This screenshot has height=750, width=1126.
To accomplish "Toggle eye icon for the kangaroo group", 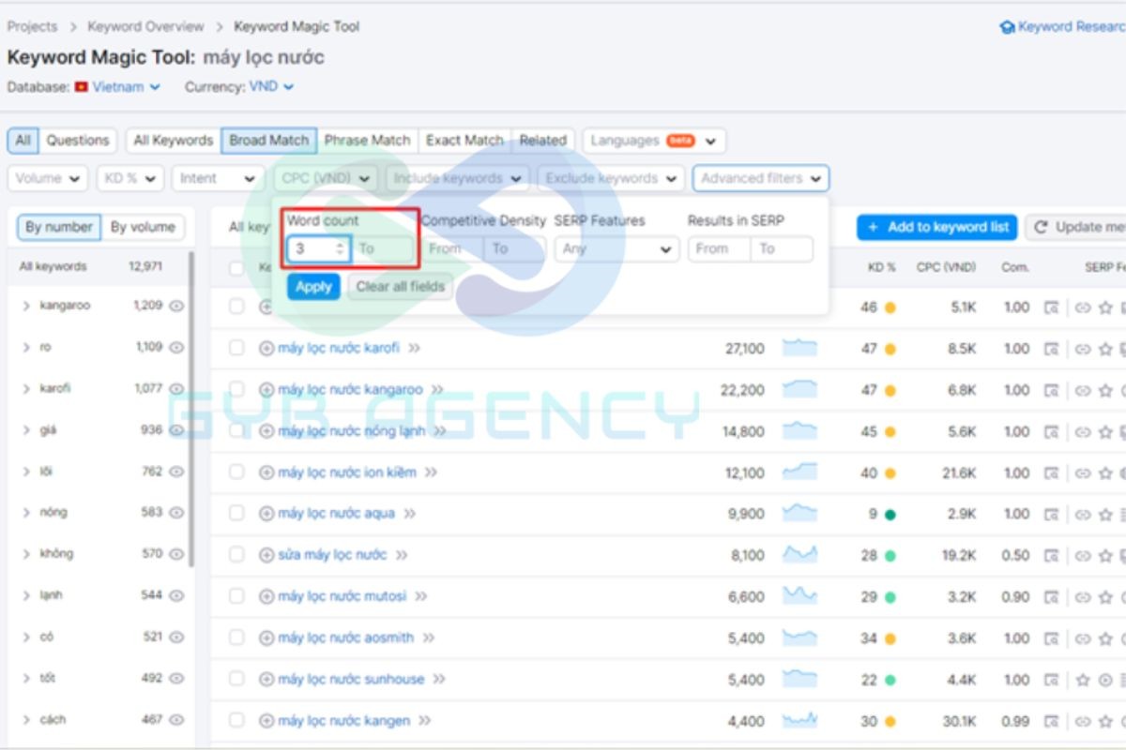I will click(x=176, y=306).
